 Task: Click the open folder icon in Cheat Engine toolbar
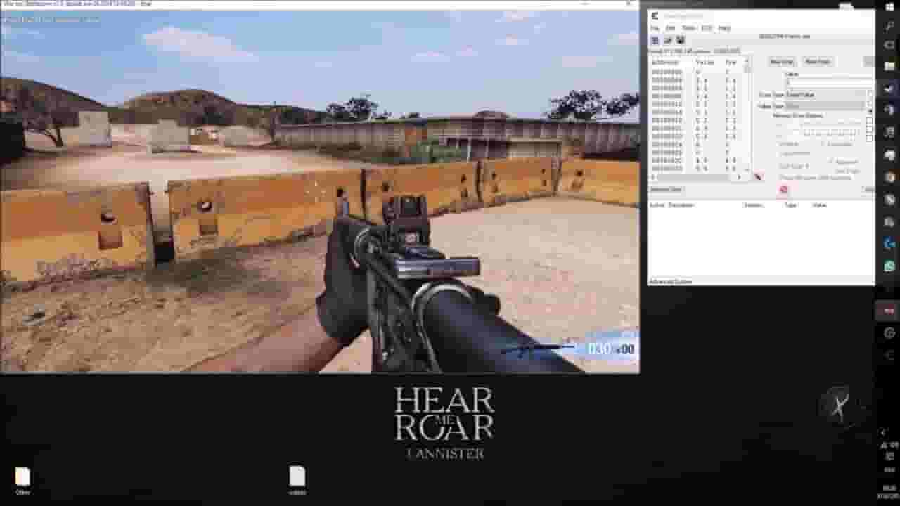(667, 41)
